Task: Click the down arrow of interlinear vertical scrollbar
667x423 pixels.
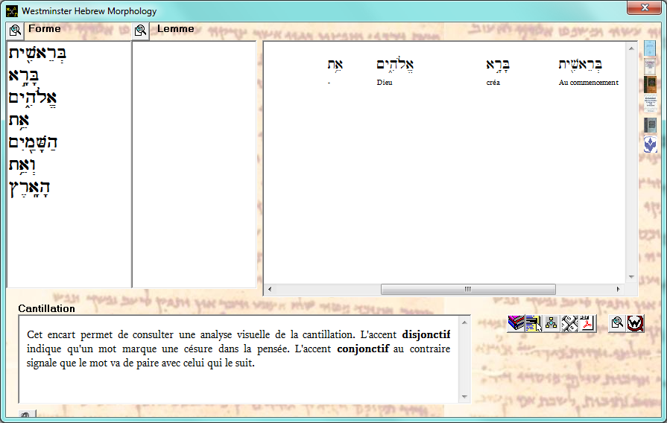Action: pyautogui.click(x=631, y=277)
